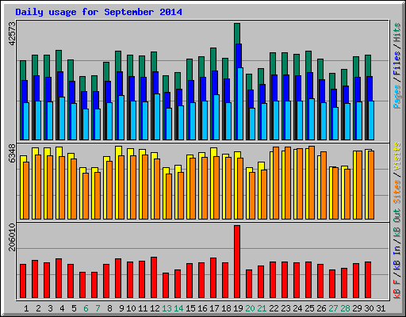Click the tall red kB bar for day 19
This screenshot has width=406, height=317.
237,262
